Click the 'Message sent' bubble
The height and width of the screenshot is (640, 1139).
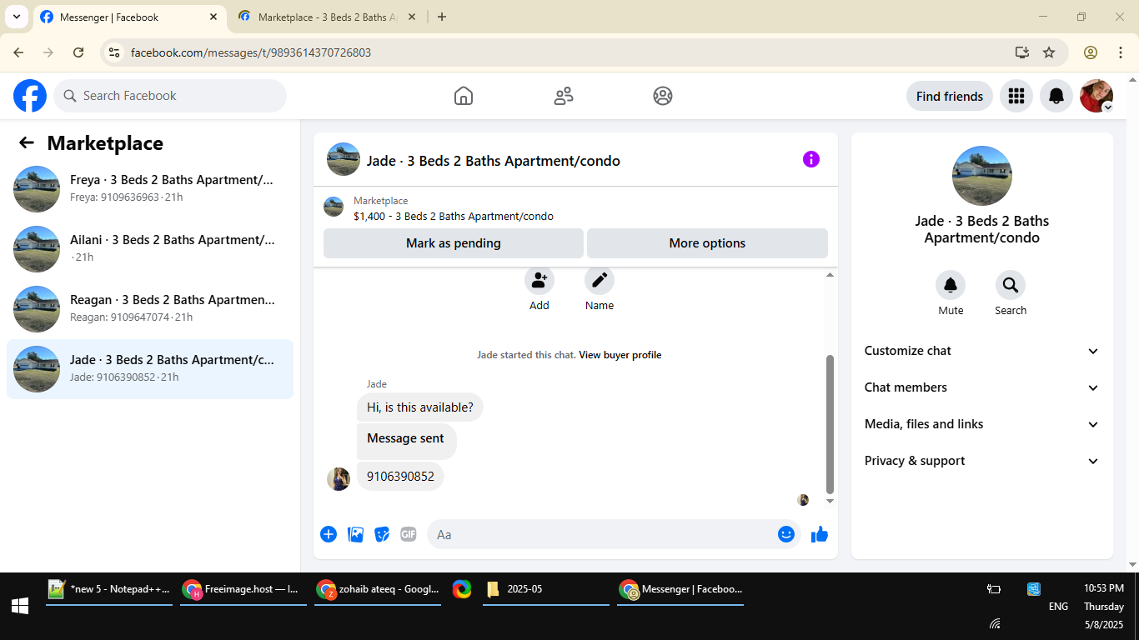coord(407,441)
